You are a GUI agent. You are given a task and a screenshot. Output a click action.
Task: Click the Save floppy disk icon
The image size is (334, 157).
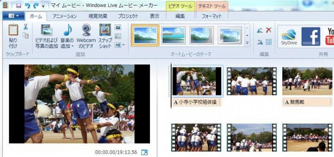point(19,5)
